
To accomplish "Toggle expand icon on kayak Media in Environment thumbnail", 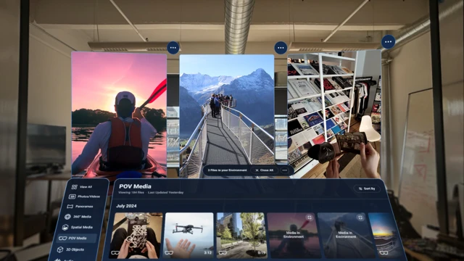I will pos(310,217).
